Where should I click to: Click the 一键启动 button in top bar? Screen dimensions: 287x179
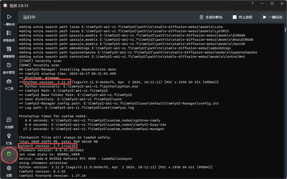272,17
